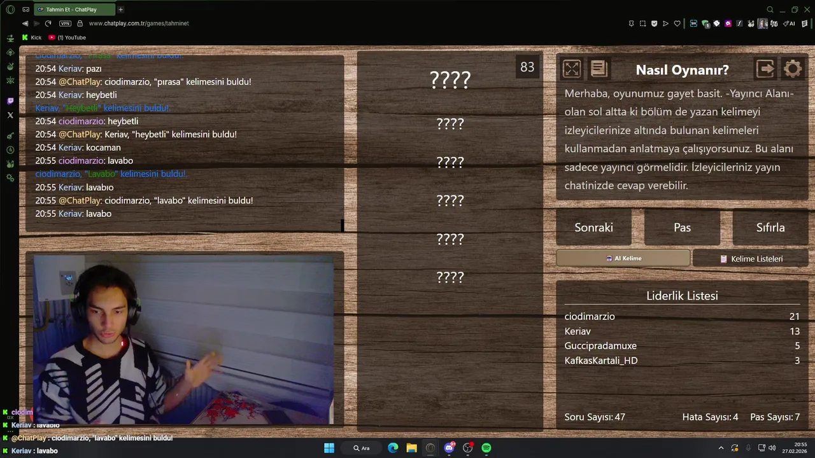Viewport: 815px width, 458px height.
Task: Open Microsoft Edge from the taskbar
Action: [x=393, y=448]
